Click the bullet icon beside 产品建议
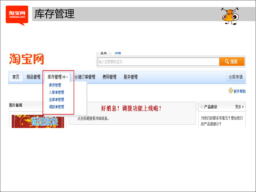The height and width of the screenshot is (192, 256). point(202,107)
